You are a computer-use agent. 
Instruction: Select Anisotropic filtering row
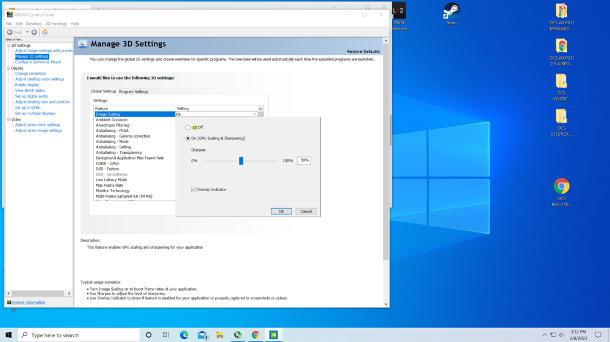coord(112,125)
